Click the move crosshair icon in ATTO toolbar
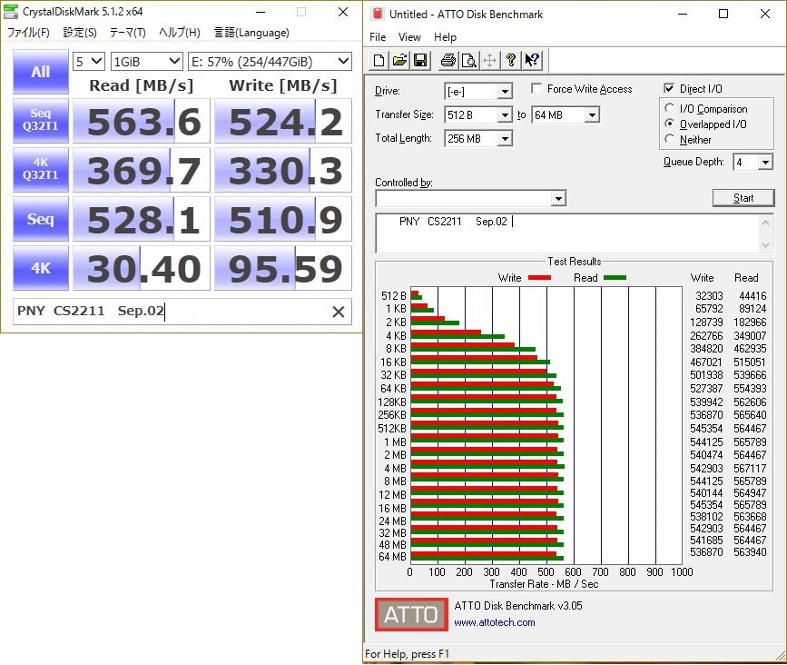 pos(489,61)
